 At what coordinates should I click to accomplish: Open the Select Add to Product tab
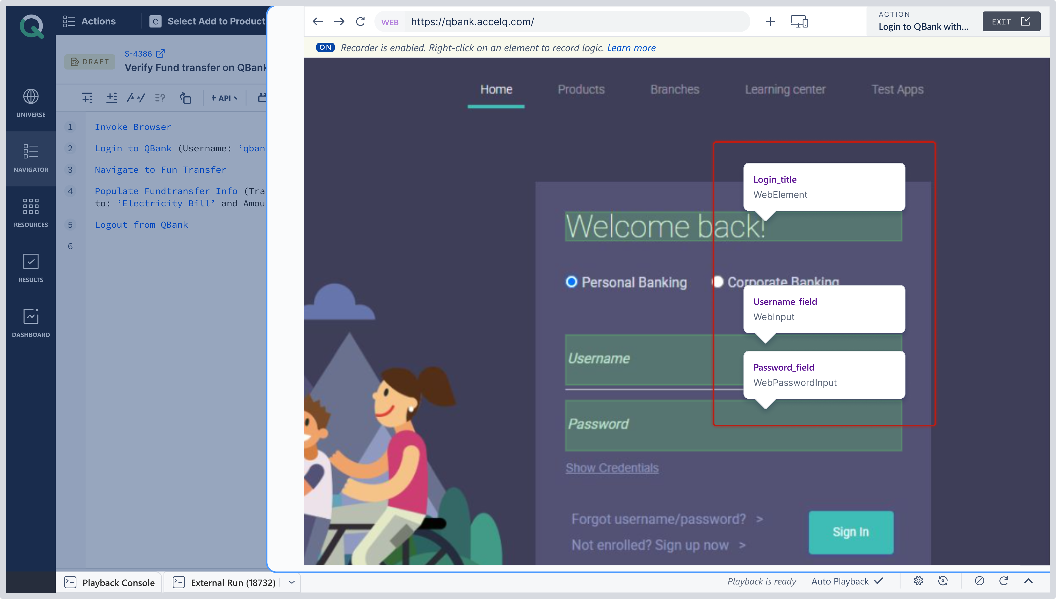(x=207, y=21)
